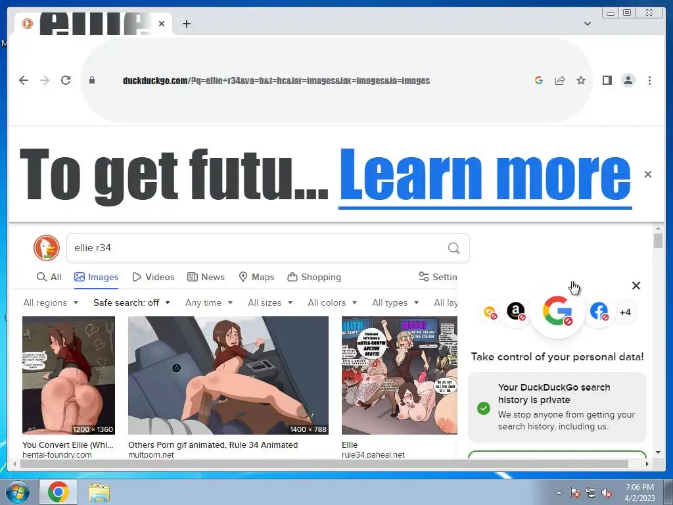Expand the Any time filter
The width and height of the screenshot is (673, 505).
[x=209, y=302]
